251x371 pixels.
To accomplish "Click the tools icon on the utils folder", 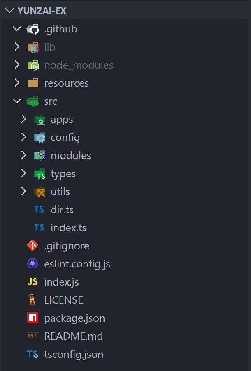I will 39,191.
